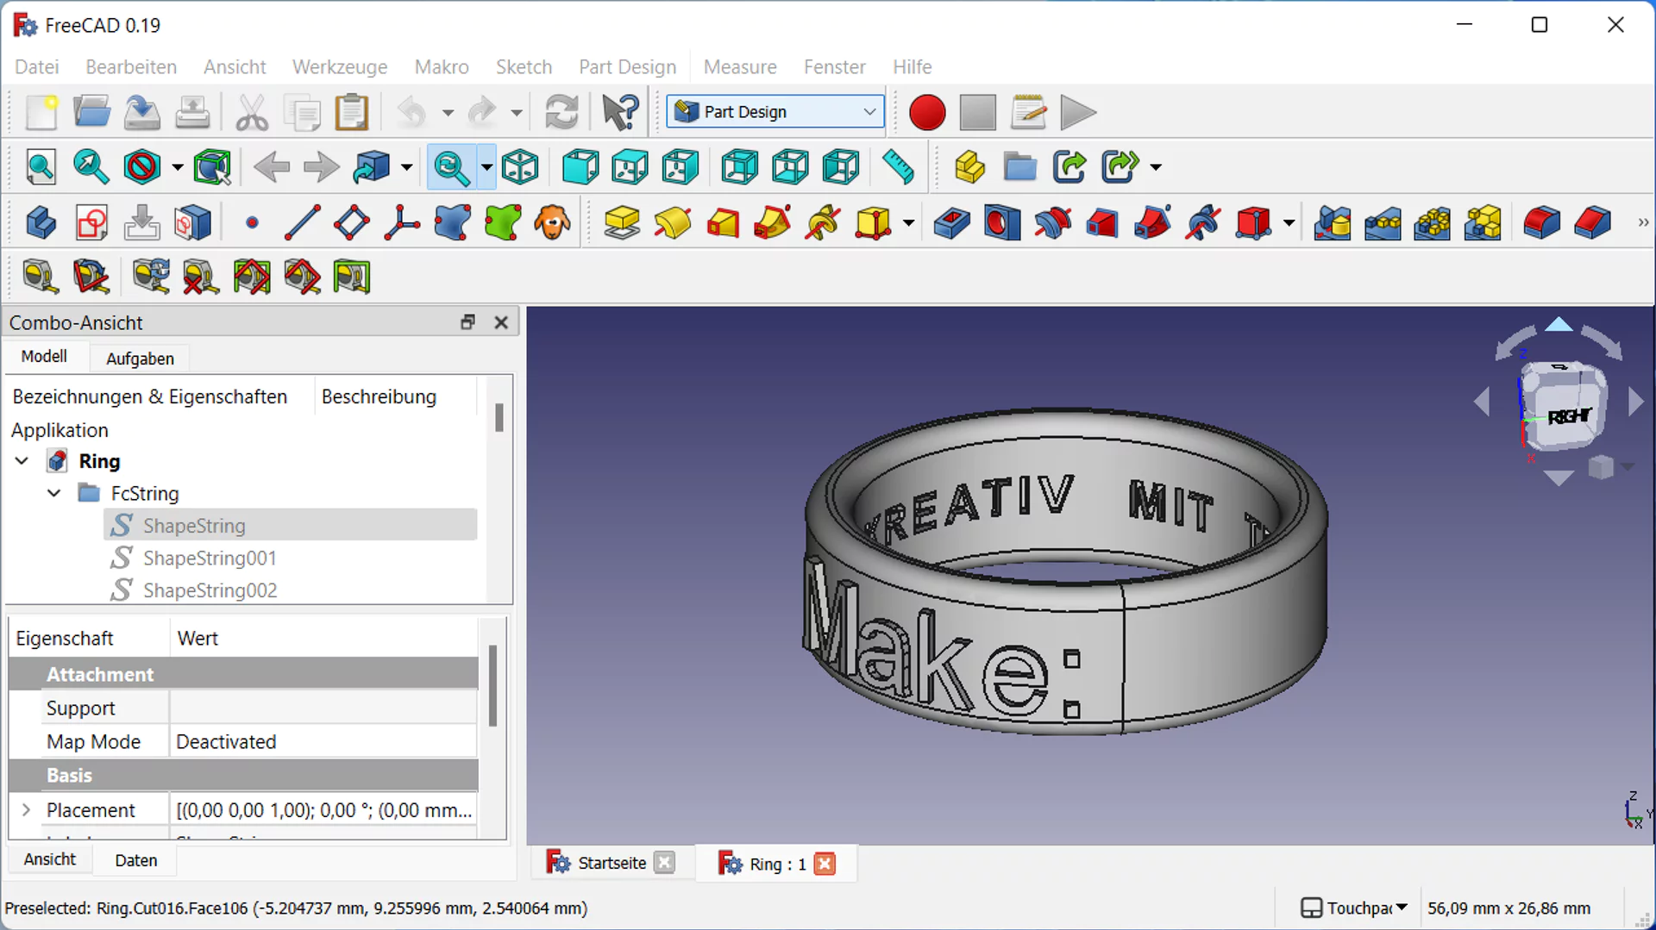The height and width of the screenshot is (930, 1656).
Task: Click the red macro record button
Action: (x=927, y=113)
